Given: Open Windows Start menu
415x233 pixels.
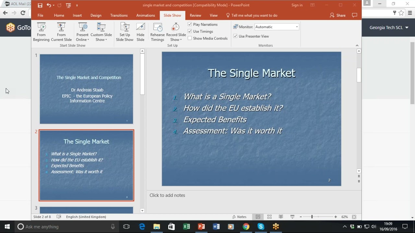Looking at the screenshot, I should 7,227.
